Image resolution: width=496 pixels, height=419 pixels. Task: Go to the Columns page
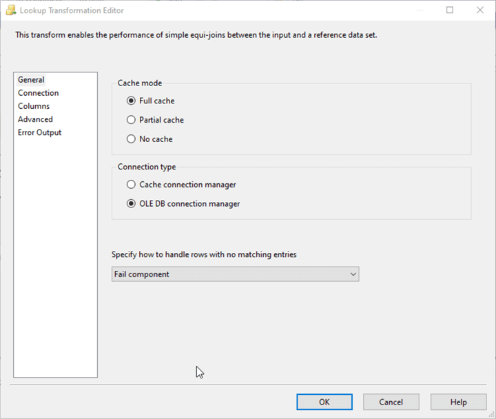tap(34, 106)
